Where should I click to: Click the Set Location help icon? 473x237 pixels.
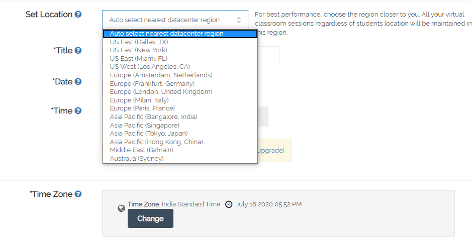pyautogui.click(x=78, y=14)
